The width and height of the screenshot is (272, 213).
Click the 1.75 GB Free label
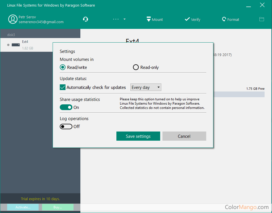[x=255, y=89]
